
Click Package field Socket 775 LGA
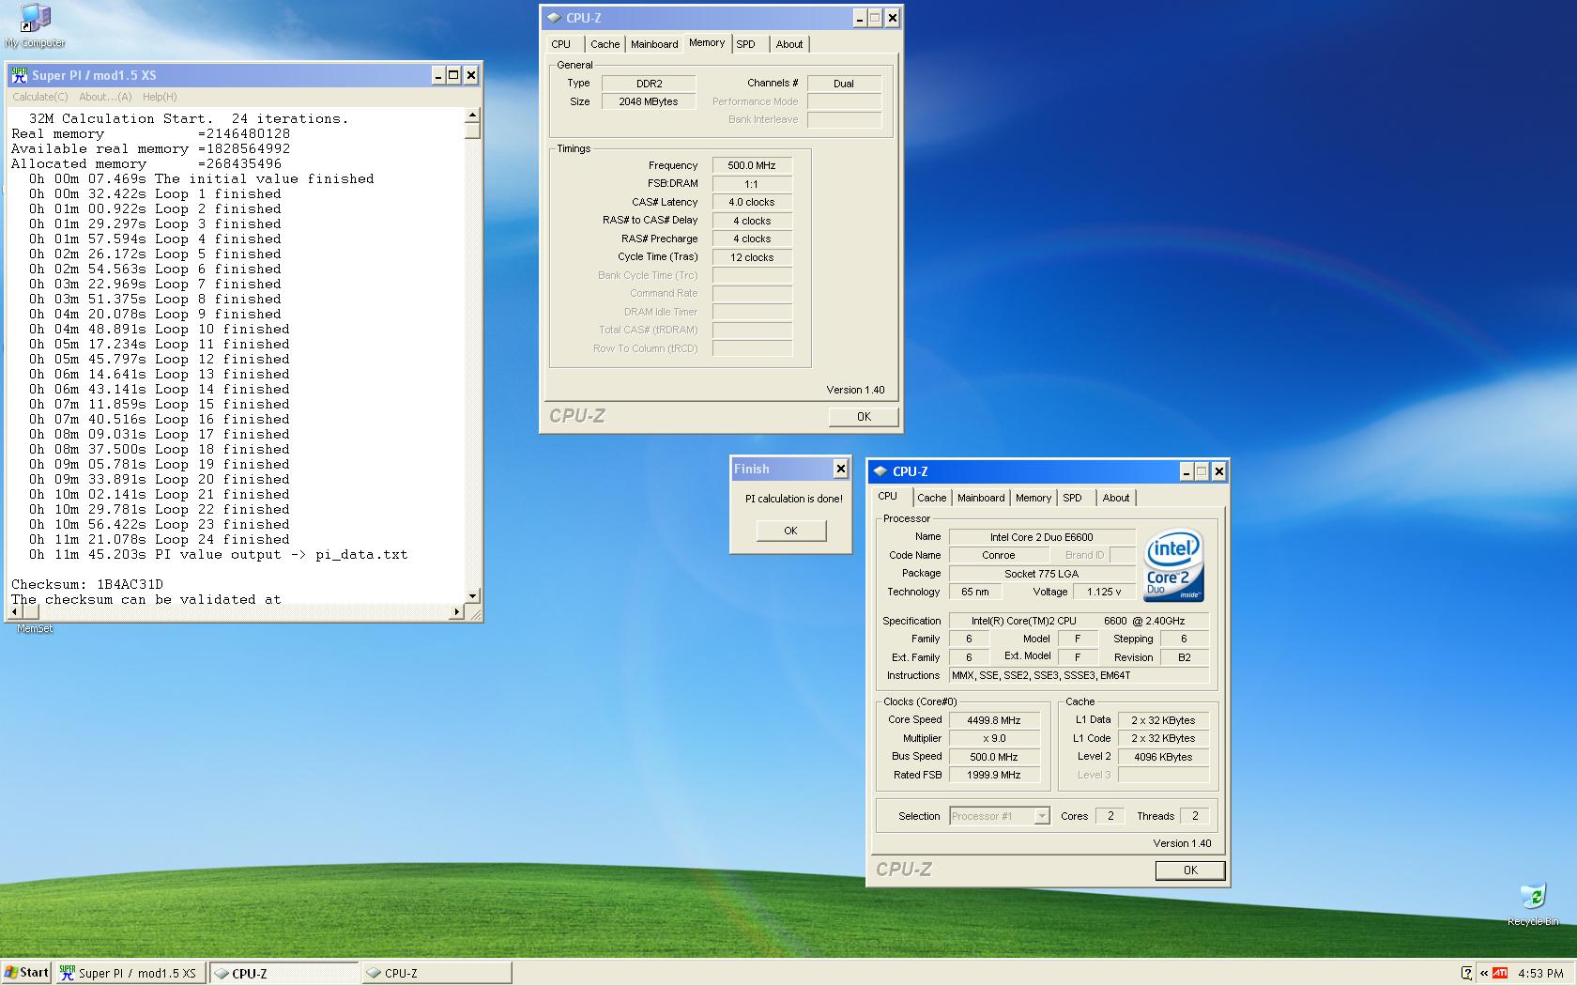coord(1042,574)
